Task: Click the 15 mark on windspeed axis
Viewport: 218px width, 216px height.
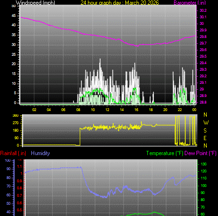Action: (14, 74)
